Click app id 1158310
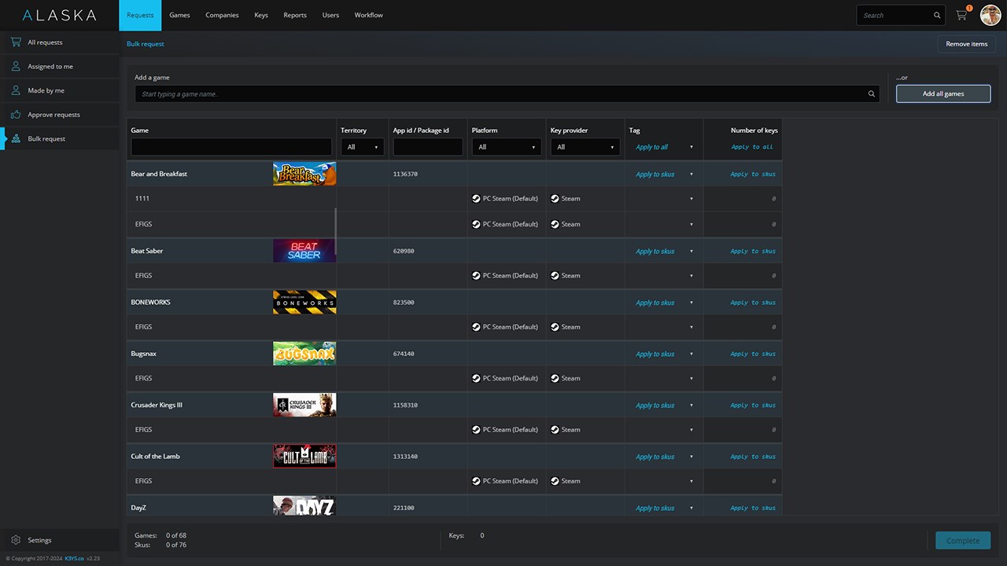 pos(405,406)
